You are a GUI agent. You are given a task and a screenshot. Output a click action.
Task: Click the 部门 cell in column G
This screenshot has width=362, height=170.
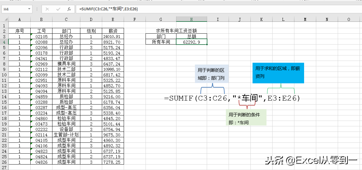click(161, 36)
